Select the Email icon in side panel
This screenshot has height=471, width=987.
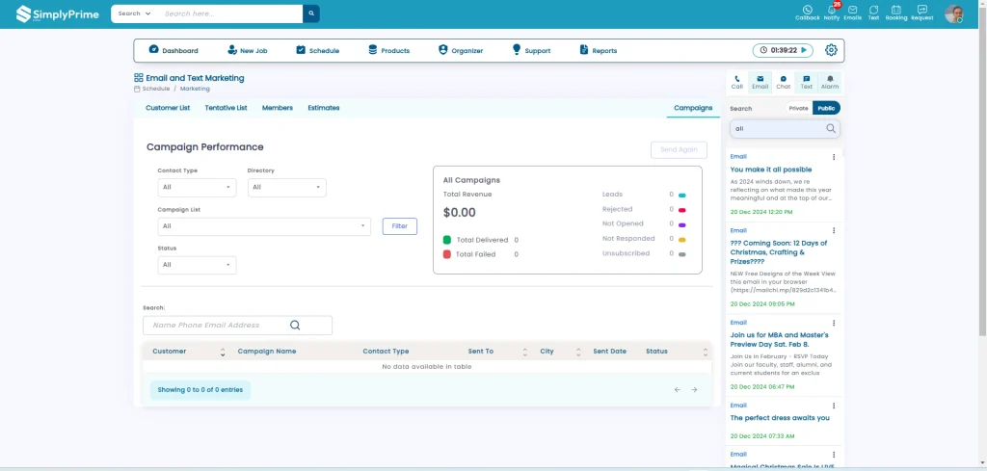click(760, 83)
